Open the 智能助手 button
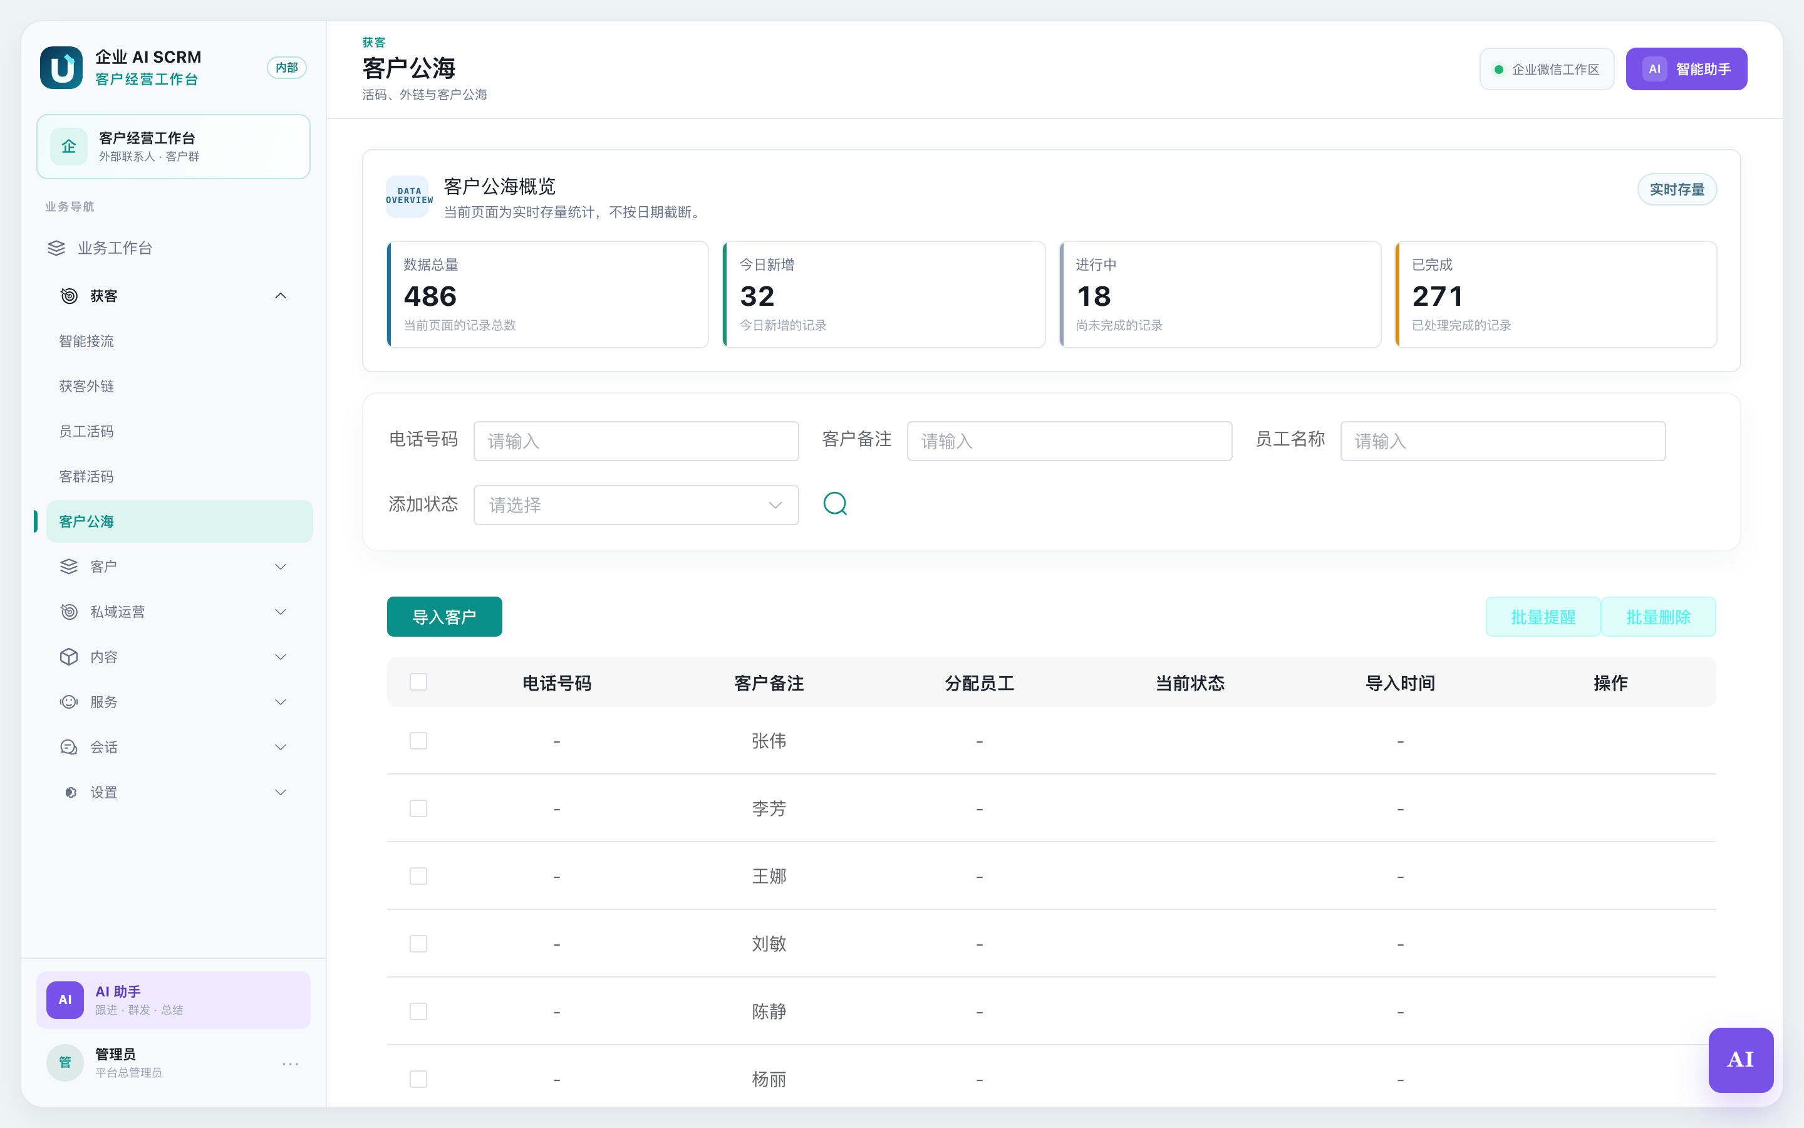 point(1686,69)
